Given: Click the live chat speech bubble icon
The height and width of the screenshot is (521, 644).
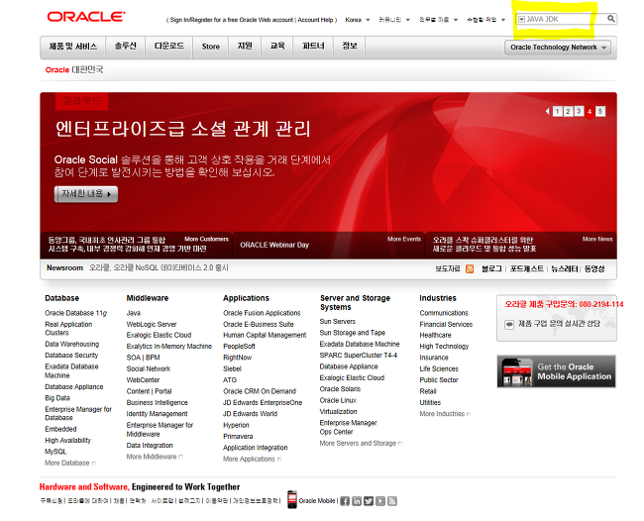Looking at the screenshot, I should tap(509, 324).
